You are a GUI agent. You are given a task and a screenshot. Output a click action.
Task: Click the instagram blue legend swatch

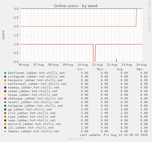pos(5,77)
